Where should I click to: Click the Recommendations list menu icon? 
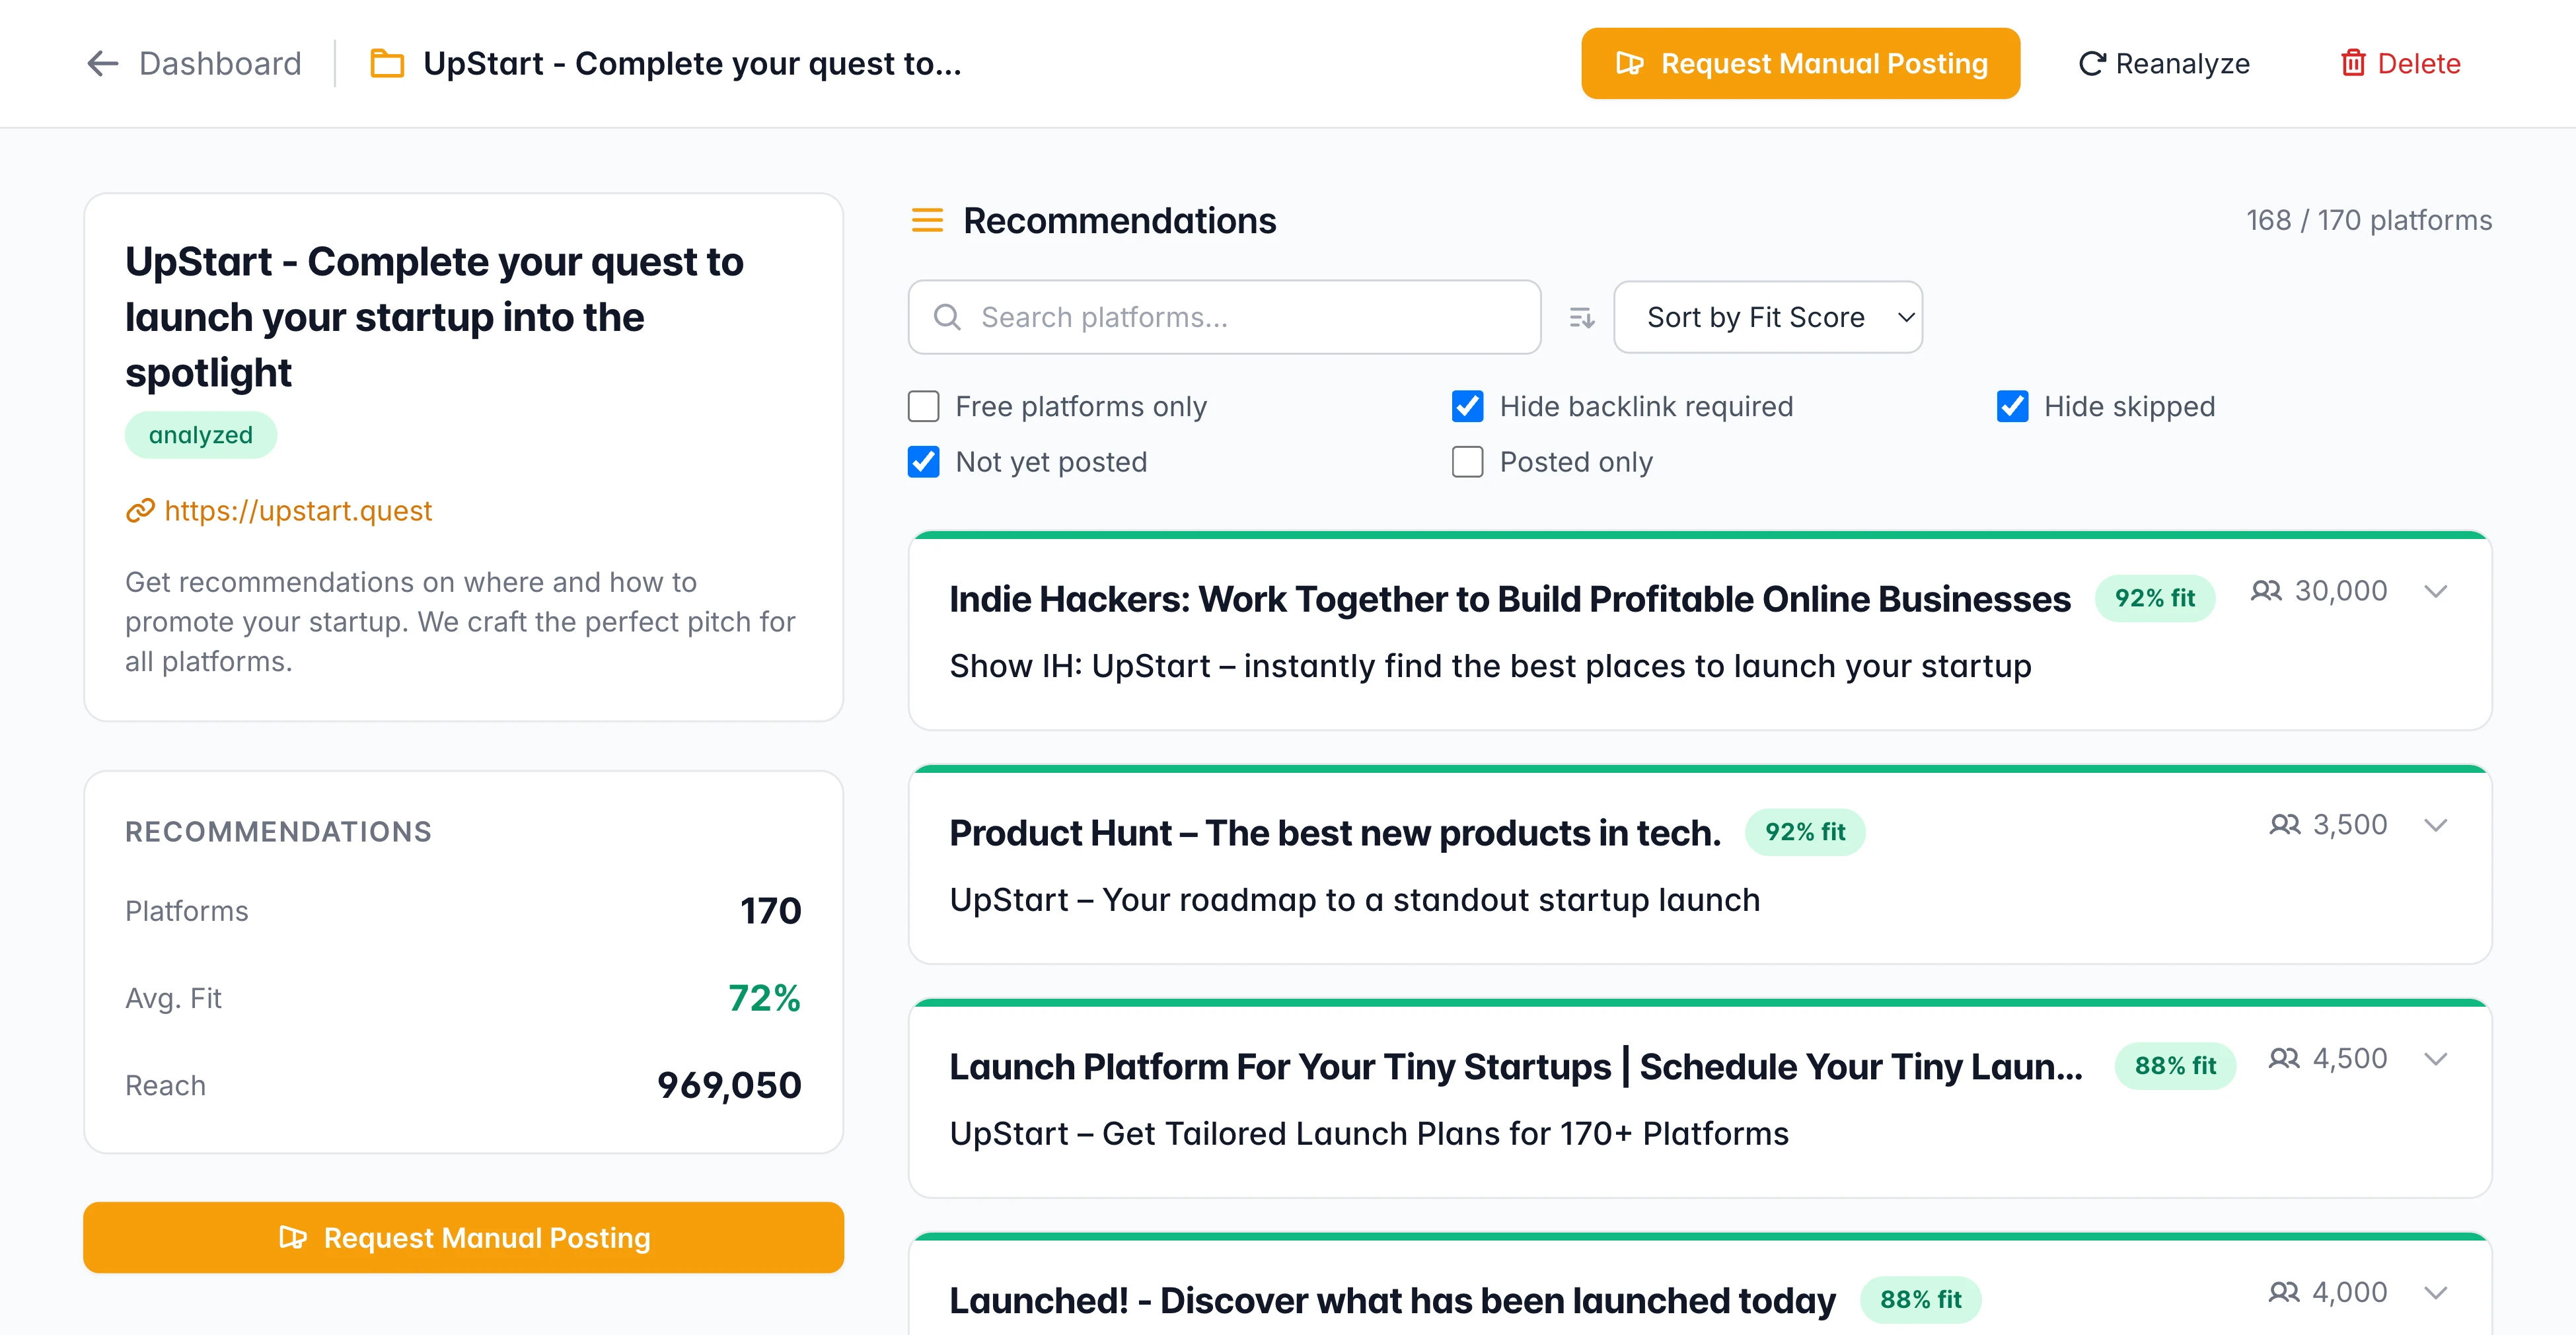point(927,220)
